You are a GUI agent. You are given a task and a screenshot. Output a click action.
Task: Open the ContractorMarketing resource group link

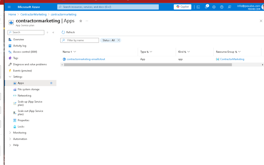coord(232,59)
